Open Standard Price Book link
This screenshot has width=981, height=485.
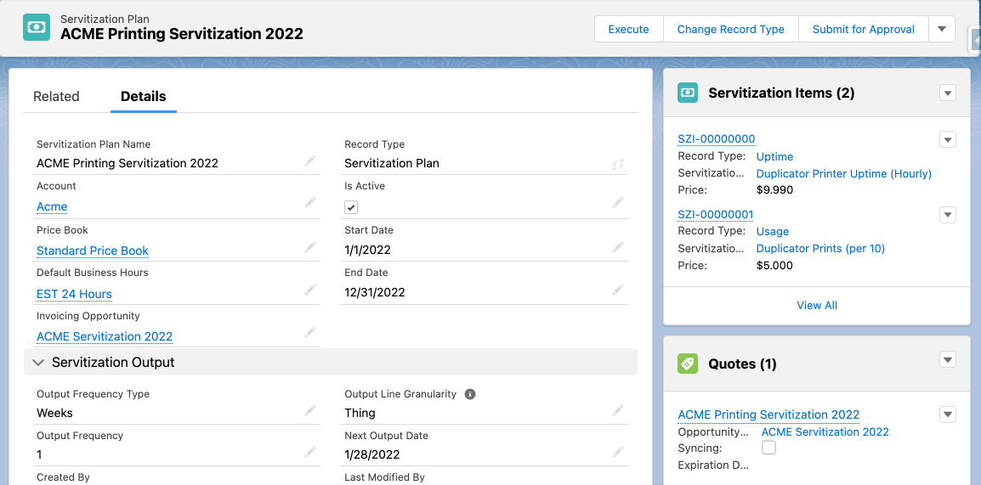(93, 251)
